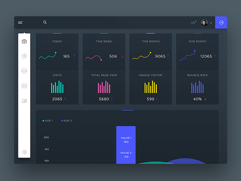The height and width of the screenshot is (181, 241).
Task: Click the value 506
Action: [113, 56]
